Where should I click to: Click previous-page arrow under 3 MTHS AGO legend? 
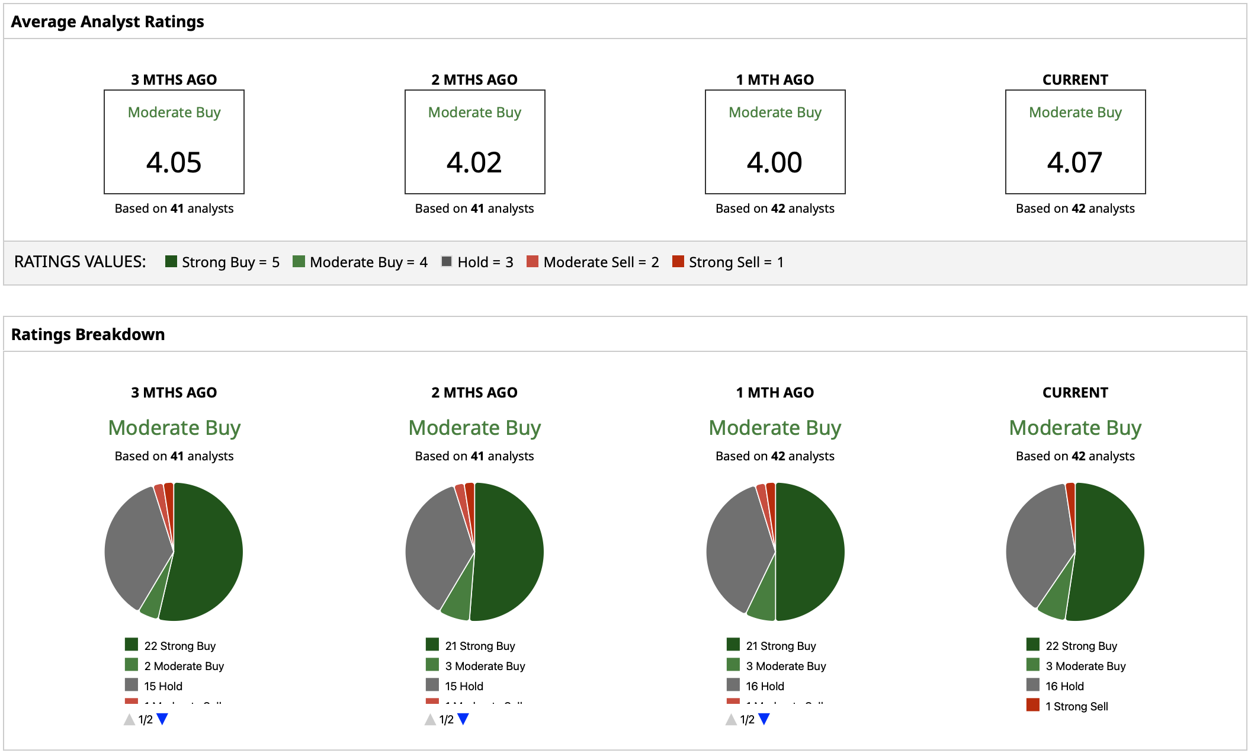(x=129, y=719)
